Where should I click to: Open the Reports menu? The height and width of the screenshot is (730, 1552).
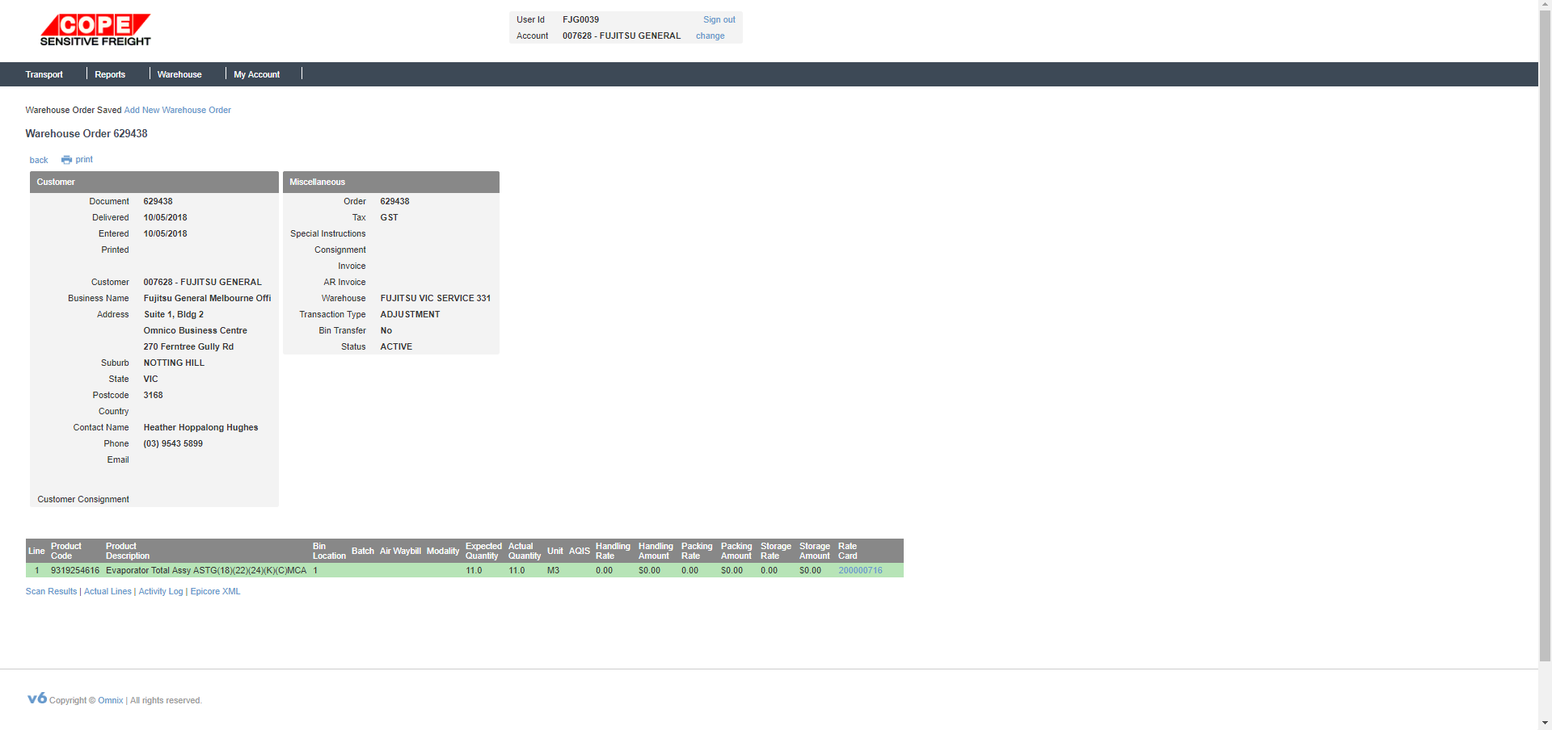point(110,74)
